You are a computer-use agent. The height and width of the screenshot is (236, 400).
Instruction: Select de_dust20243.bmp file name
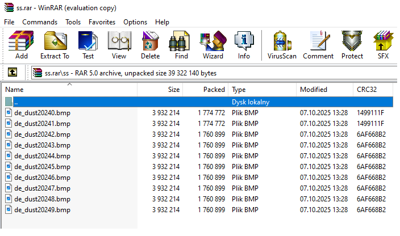pos(43,145)
